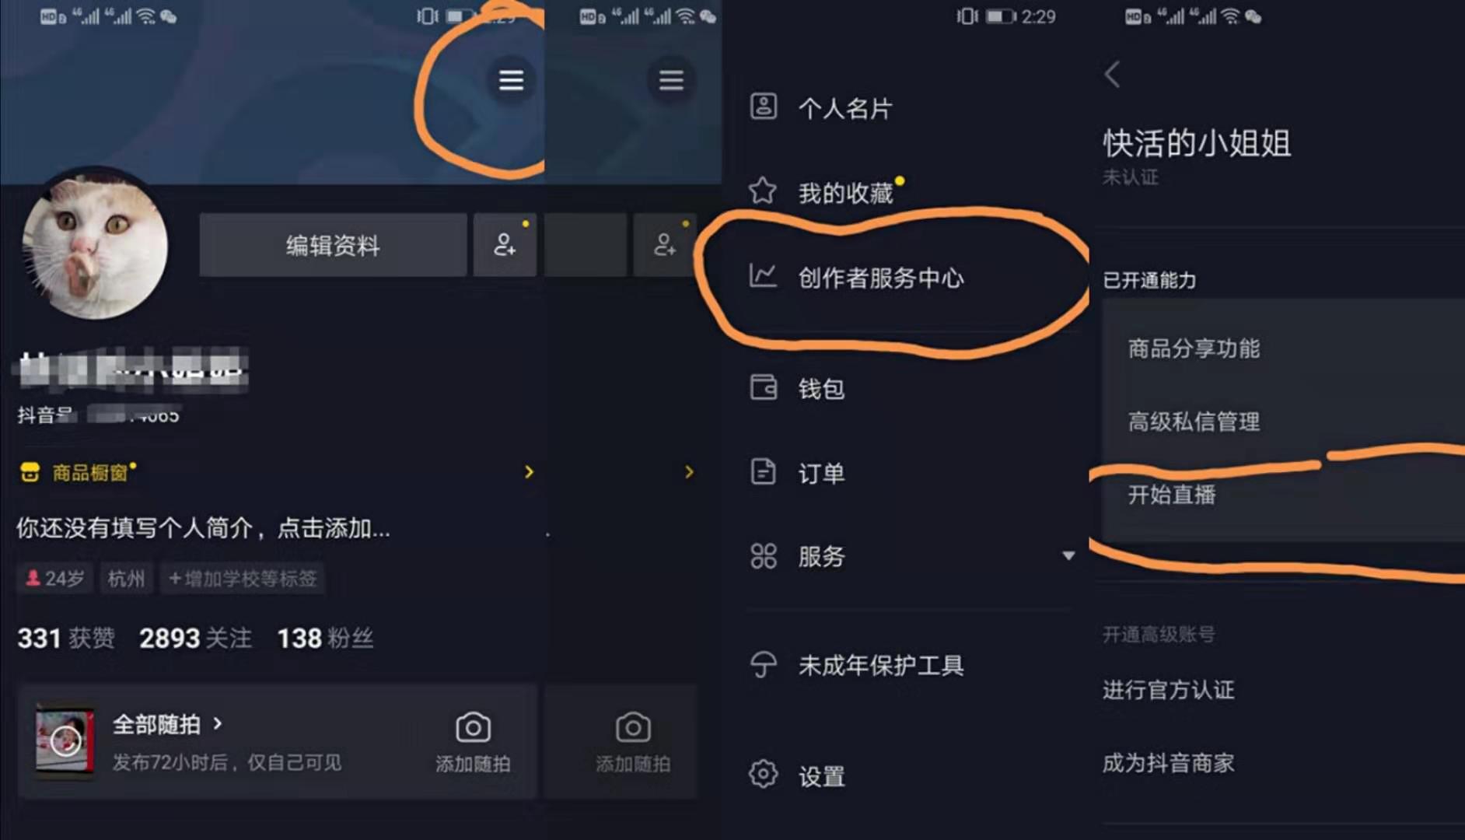This screenshot has height=840, width=1465.
Task: Expand 全部随拍 arrow
Action: click(218, 724)
